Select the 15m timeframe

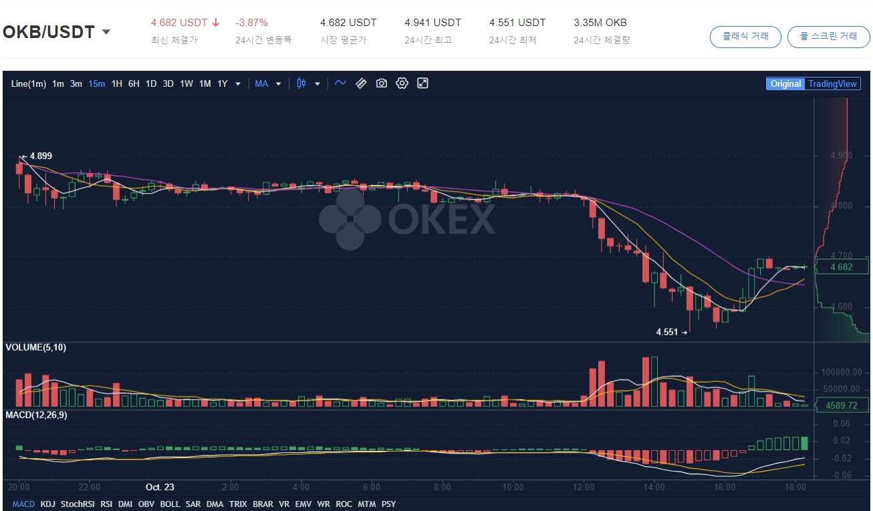pos(97,83)
